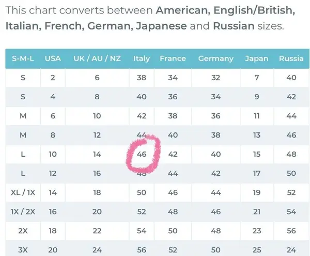
Task: Click the pink-circled Italy size 46
Action: [142, 154]
